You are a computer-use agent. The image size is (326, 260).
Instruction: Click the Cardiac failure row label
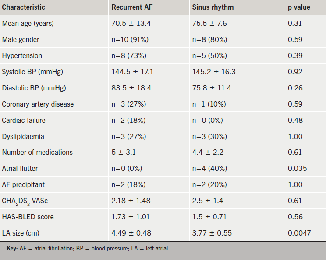24,120
